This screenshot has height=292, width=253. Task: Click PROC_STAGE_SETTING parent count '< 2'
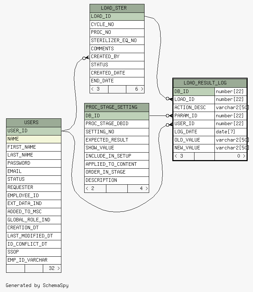(95, 189)
